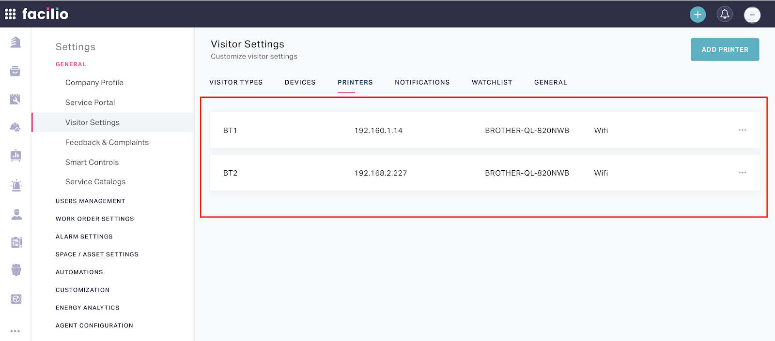Image resolution: width=775 pixels, height=341 pixels.
Task: Click IP address 192.160.1.14
Action: (x=378, y=131)
